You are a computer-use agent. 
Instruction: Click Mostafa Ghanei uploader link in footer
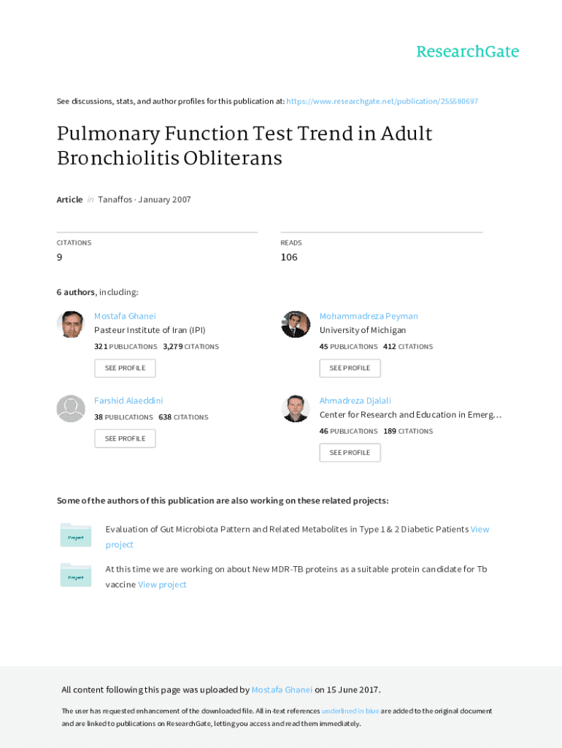tap(282, 690)
